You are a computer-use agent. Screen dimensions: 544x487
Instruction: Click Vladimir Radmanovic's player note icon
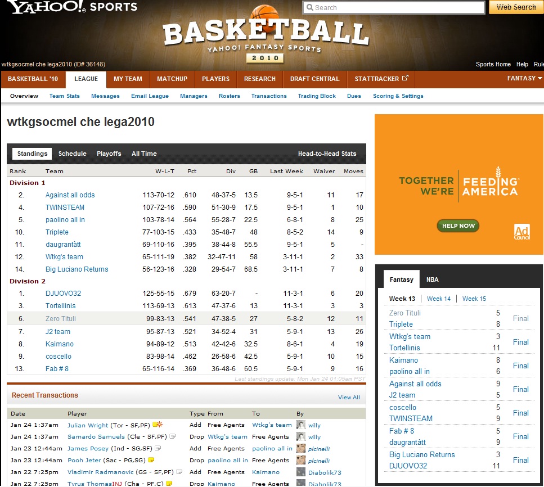179,472
